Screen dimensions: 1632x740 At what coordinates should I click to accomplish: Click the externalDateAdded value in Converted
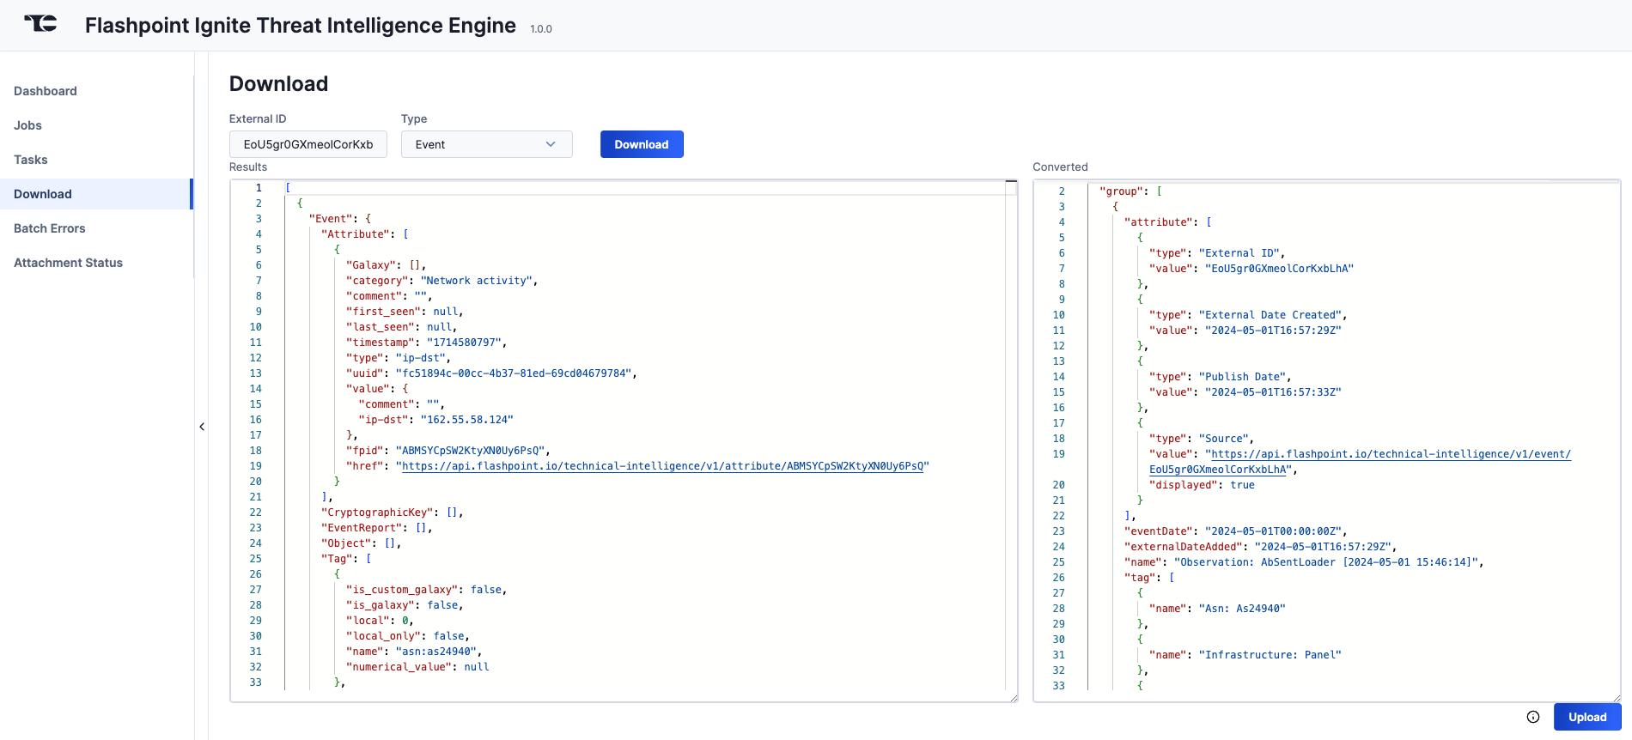pos(1323,547)
